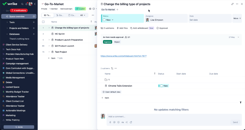Expand More fields in task panel

pos(237,18)
